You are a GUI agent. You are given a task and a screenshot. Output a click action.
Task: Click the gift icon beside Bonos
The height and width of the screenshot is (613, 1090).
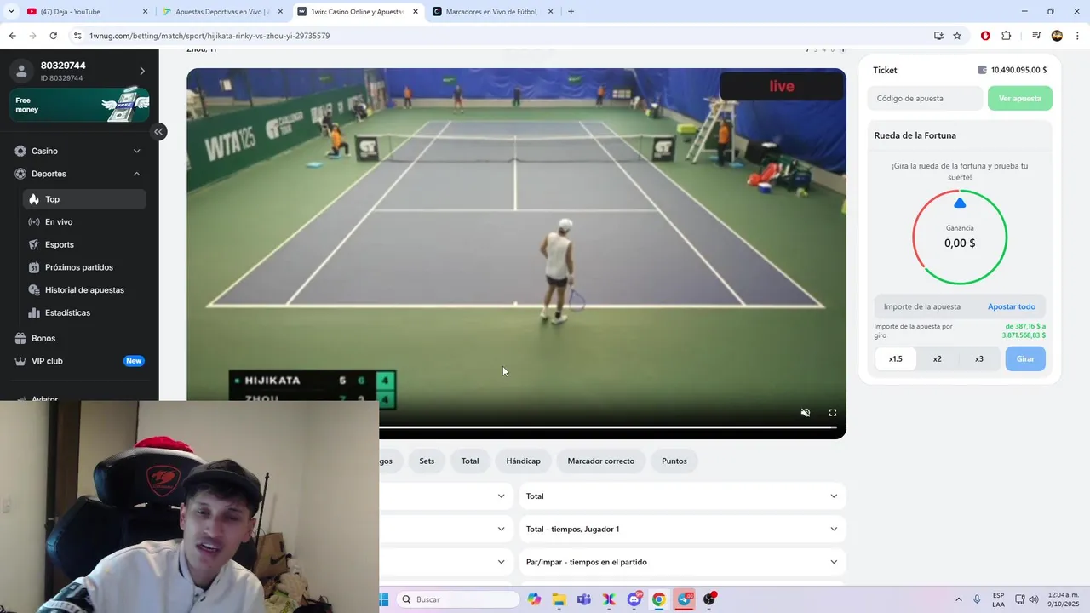[20, 338]
